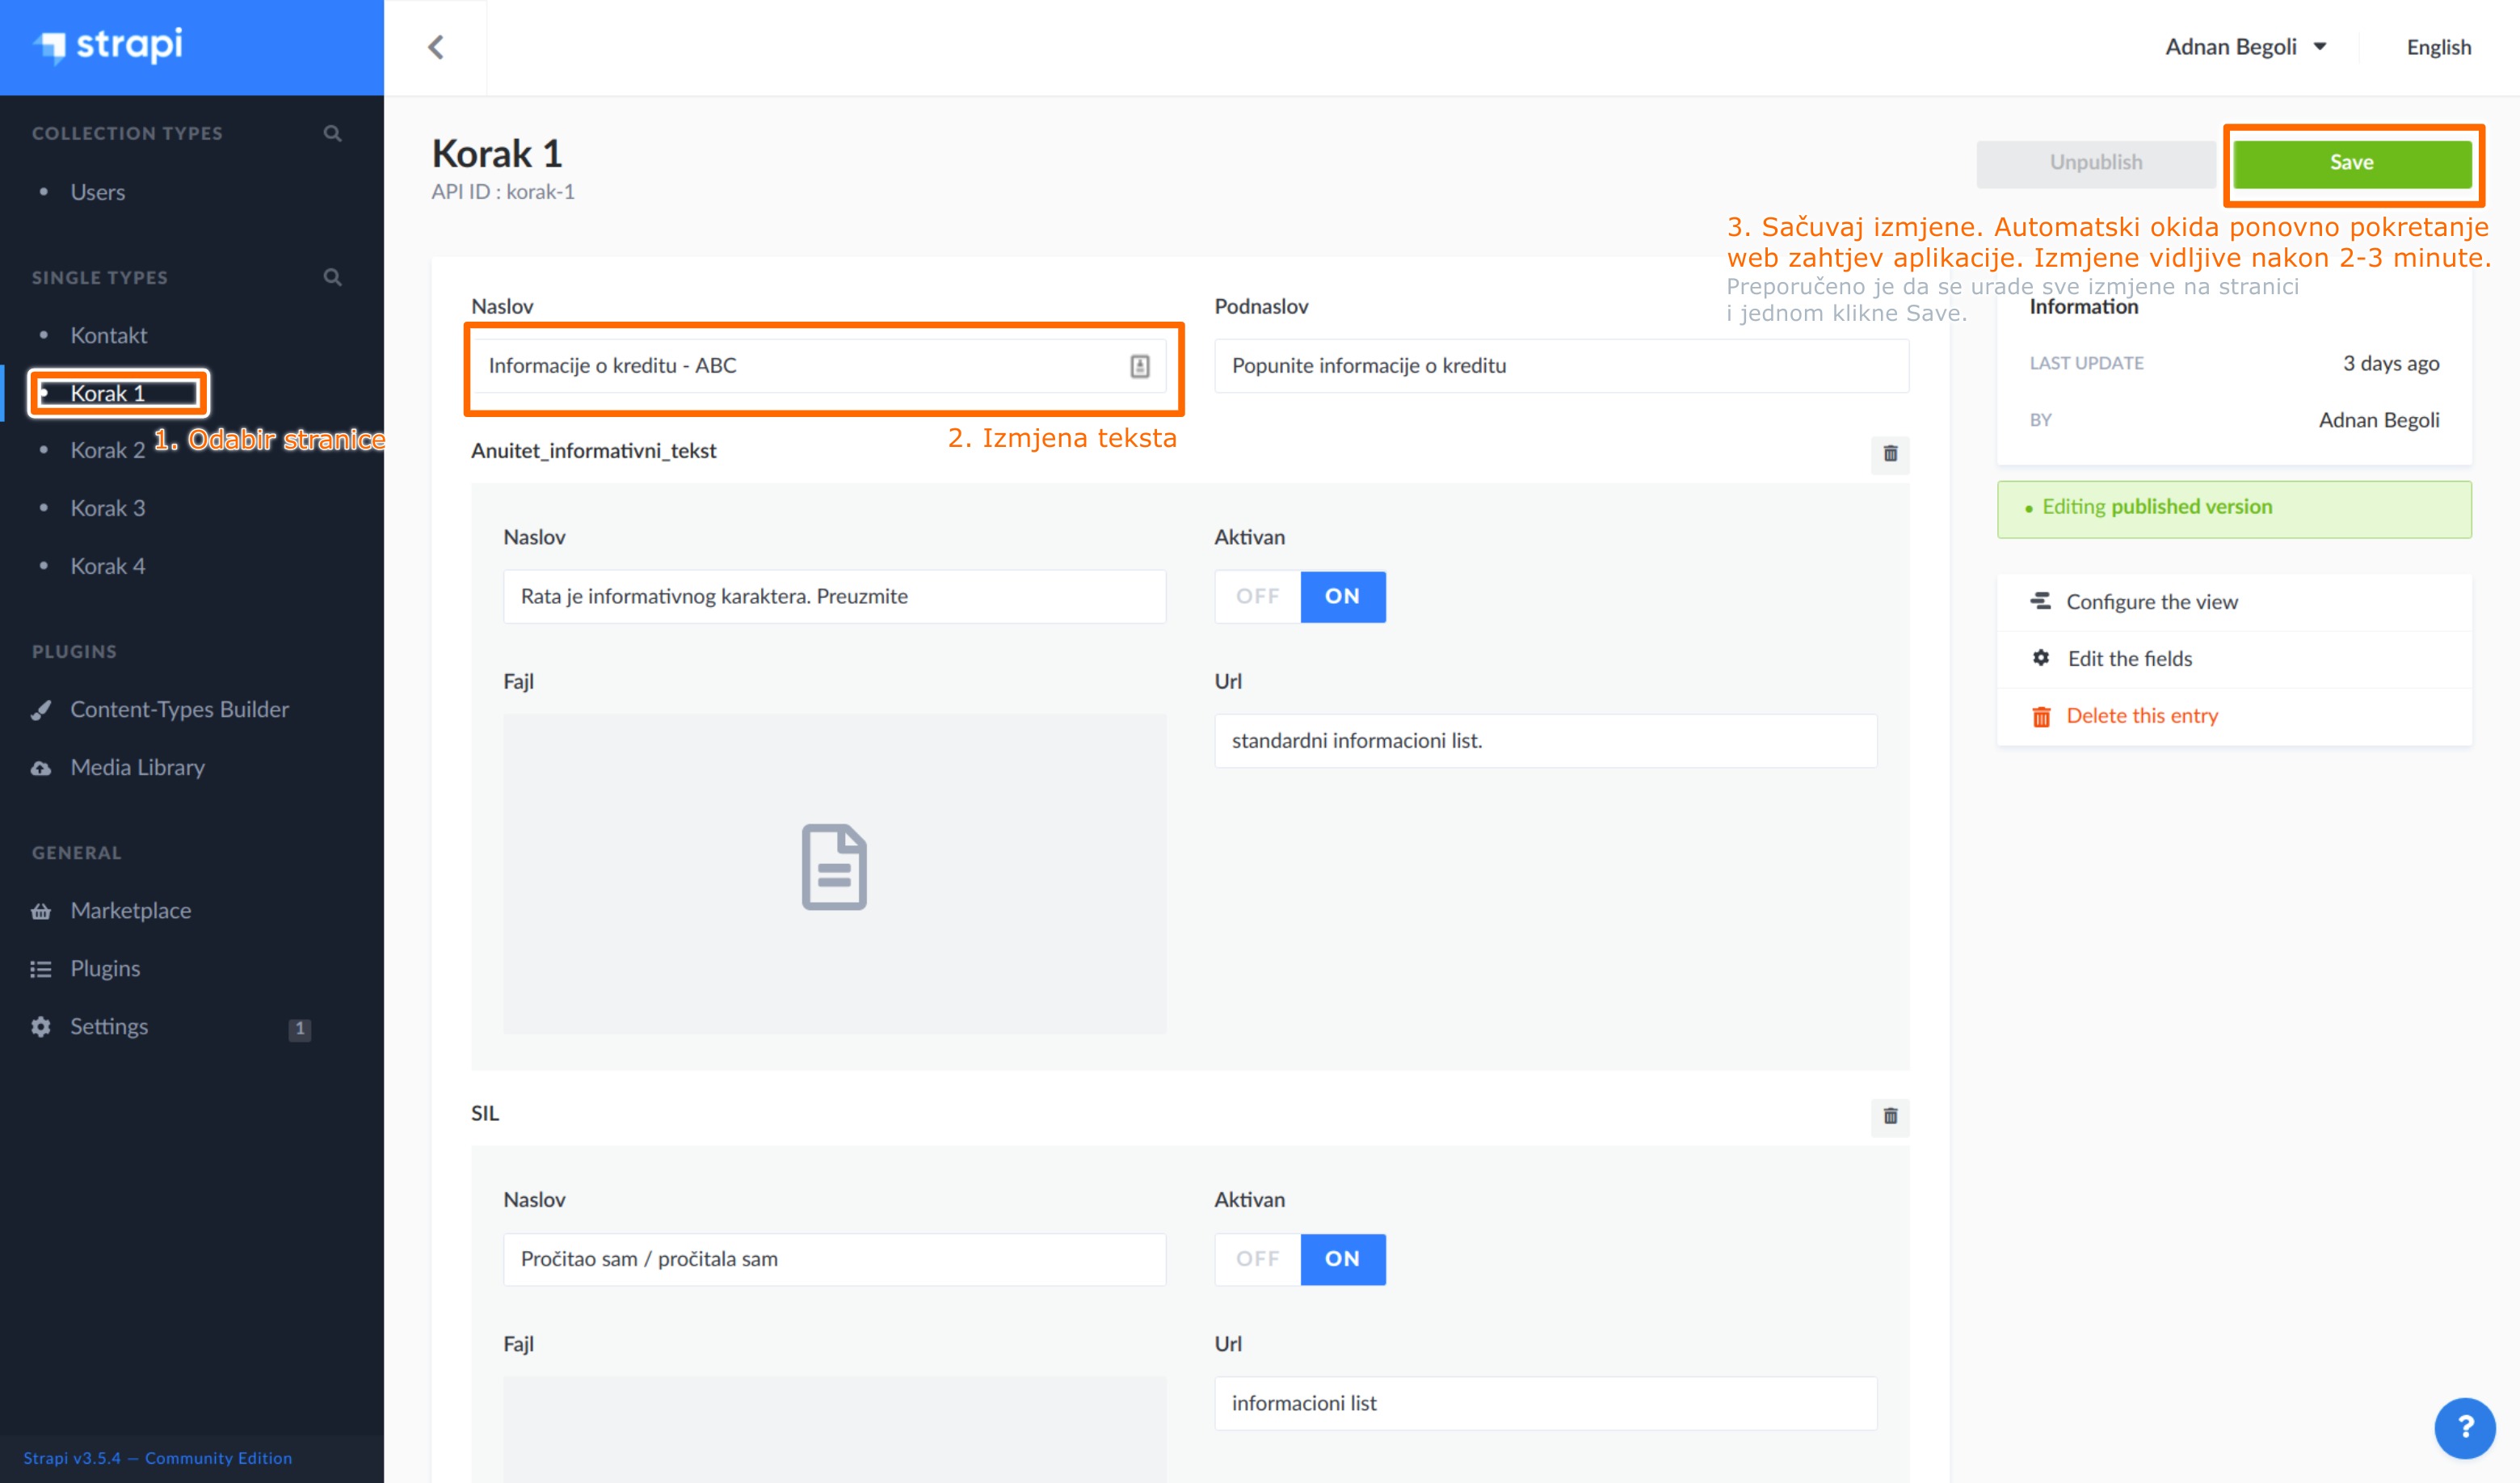This screenshot has height=1483, width=2520.
Task: Open Media Library from sidebar
Action: coord(137,767)
